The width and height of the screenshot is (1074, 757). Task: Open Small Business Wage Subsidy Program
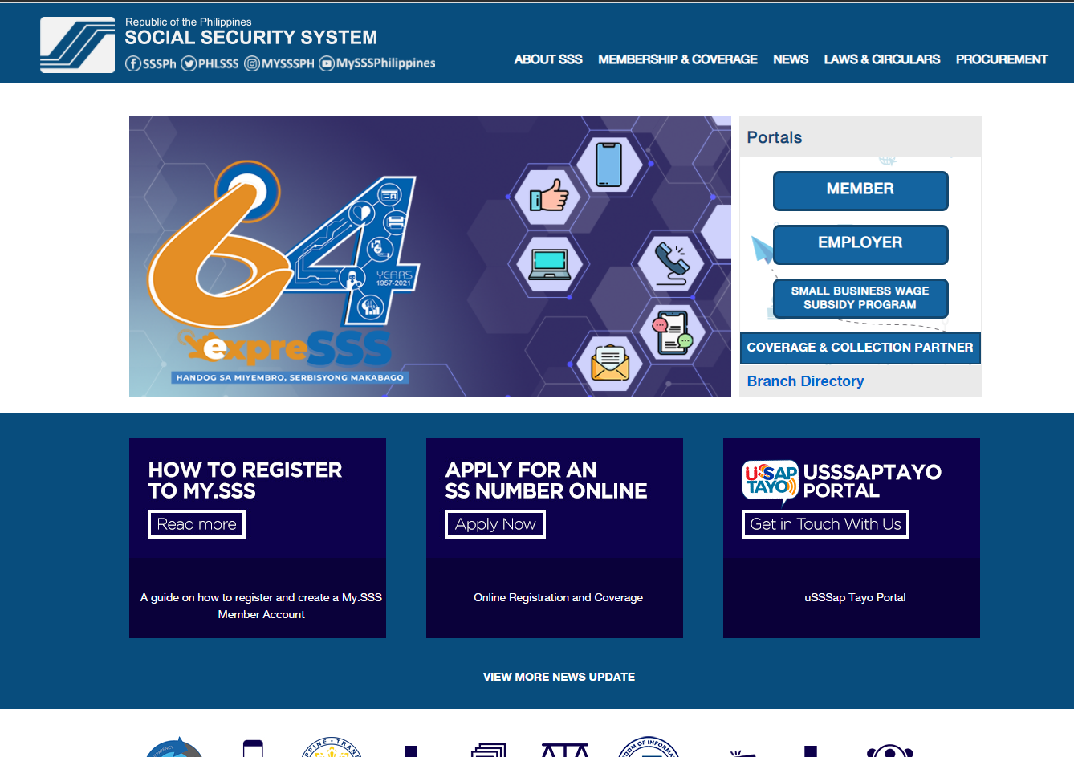pos(860,298)
